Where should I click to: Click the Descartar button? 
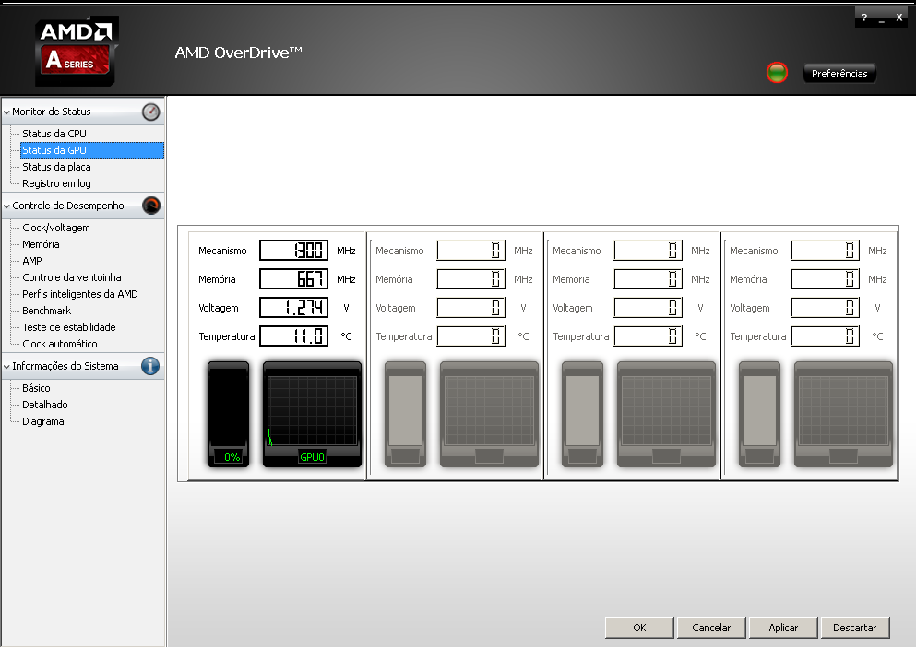[x=855, y=628]
